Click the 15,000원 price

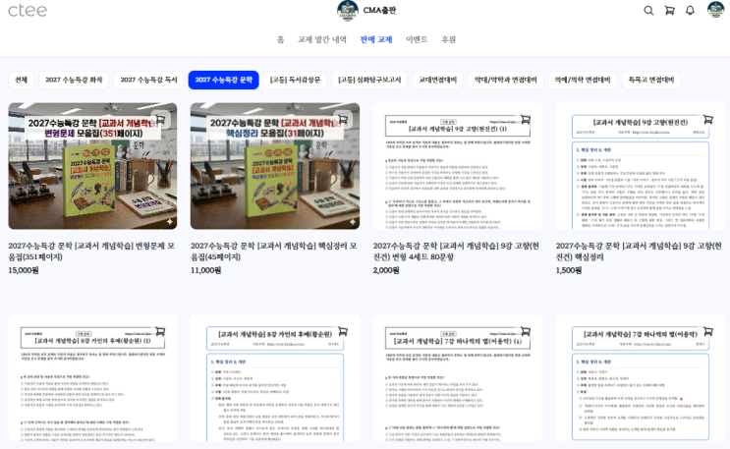24,270
